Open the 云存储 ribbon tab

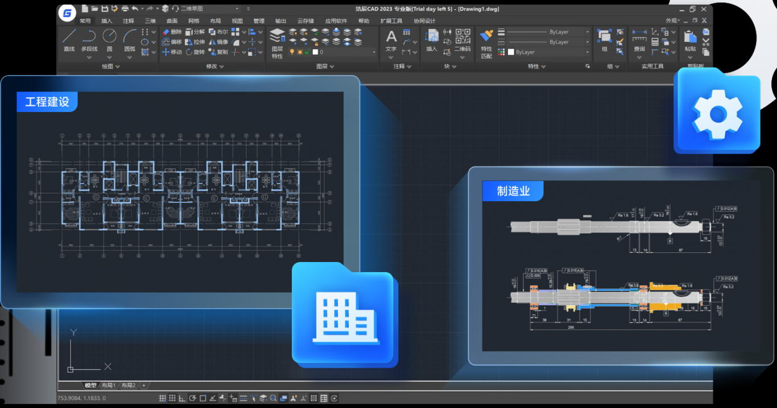click(x=305, y=21)
